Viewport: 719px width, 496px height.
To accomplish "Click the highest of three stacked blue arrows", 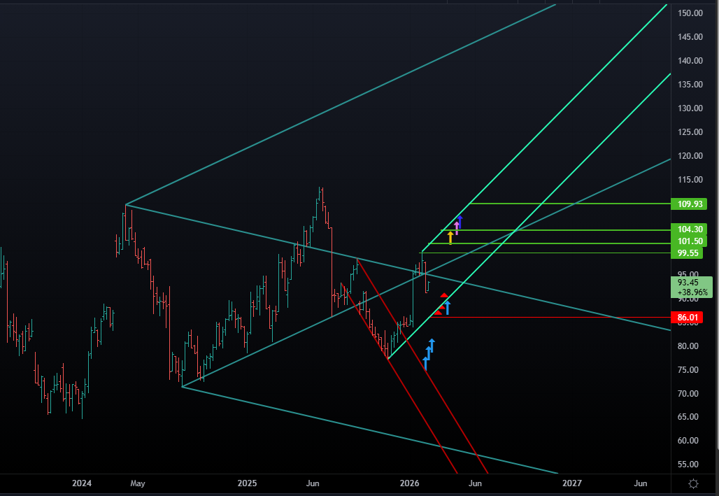I will [x=432, y=344].
